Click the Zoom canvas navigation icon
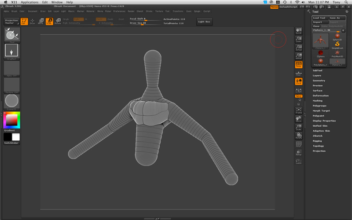The height and width of the screenshot is (220, 352). [299, 39]
